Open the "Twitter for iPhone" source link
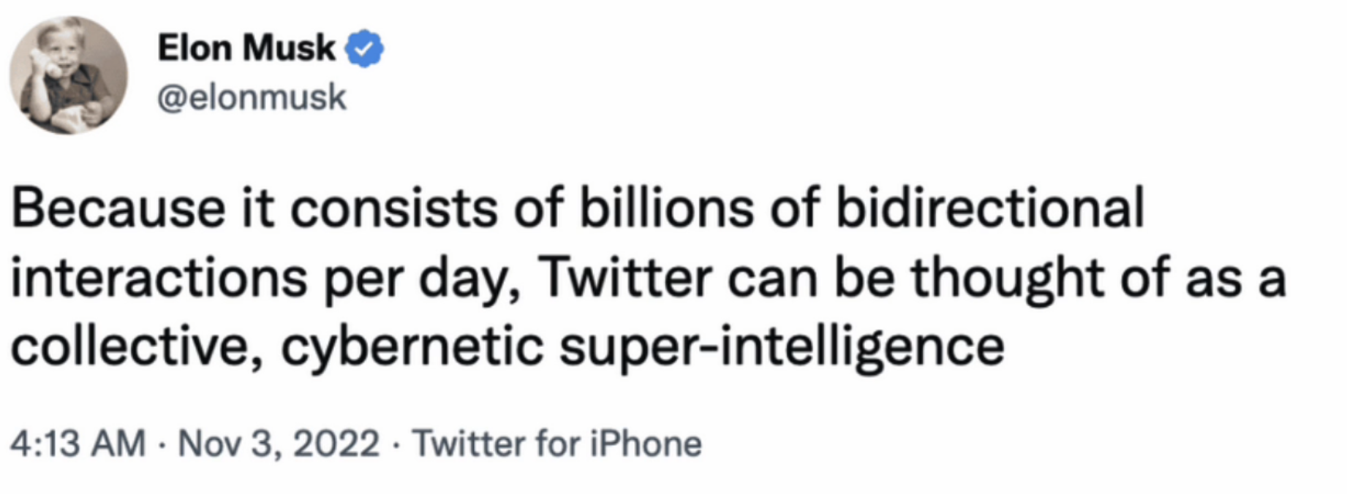Image resolution: width=1347 pixels, height=494 pixels. pos(557,444)
